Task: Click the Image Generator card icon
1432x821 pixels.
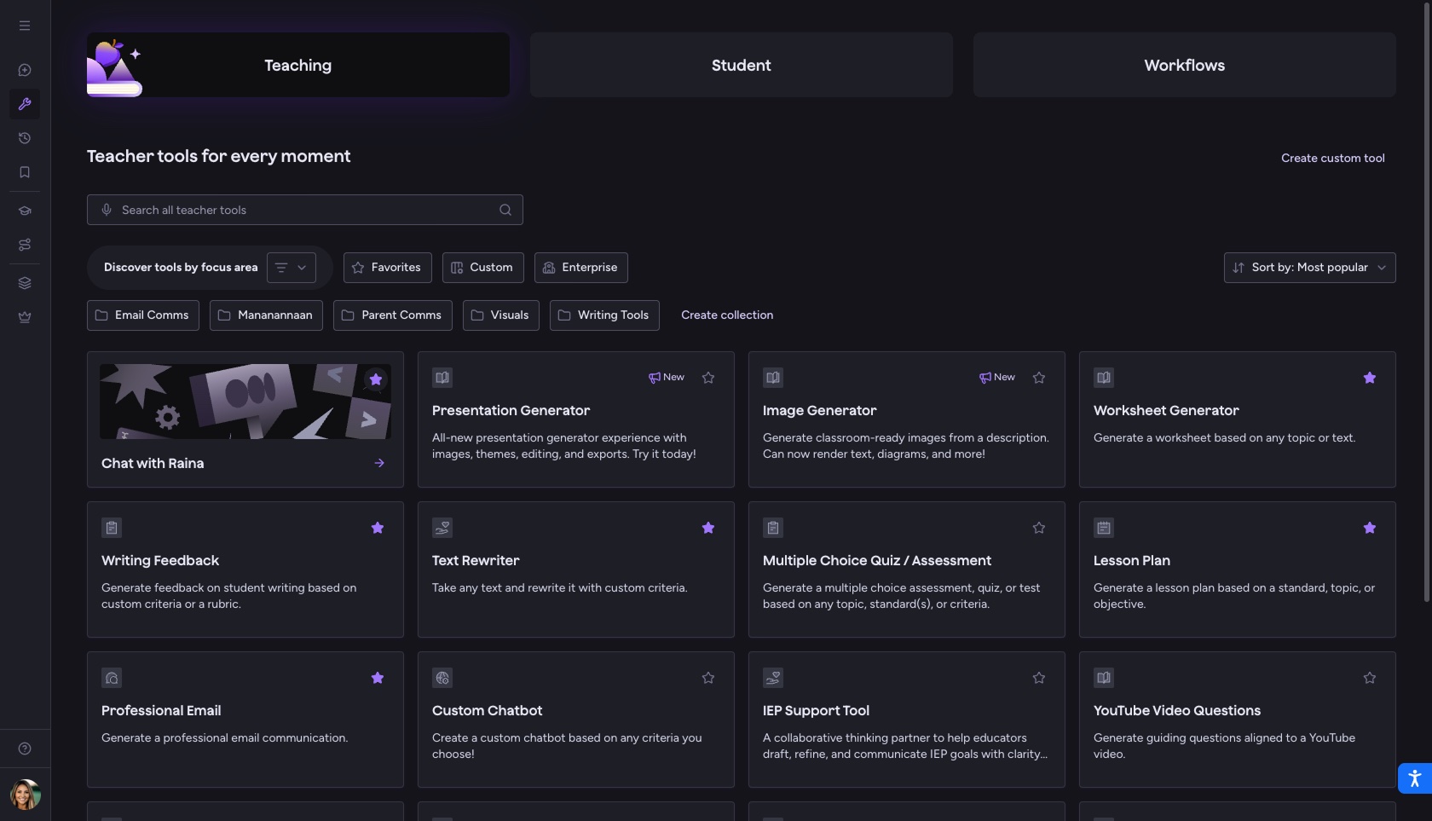Action: click(773, 378)
